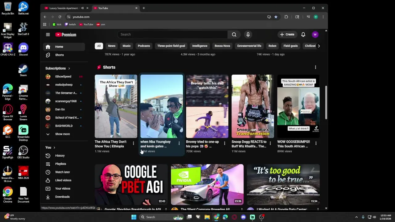The width and height of the screenshot is (395, 222).
Task: Open options for Snoop Dogg REACTS short
Action: 270,143
